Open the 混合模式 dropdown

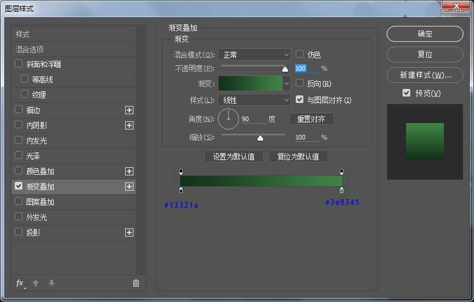(254, 55)
